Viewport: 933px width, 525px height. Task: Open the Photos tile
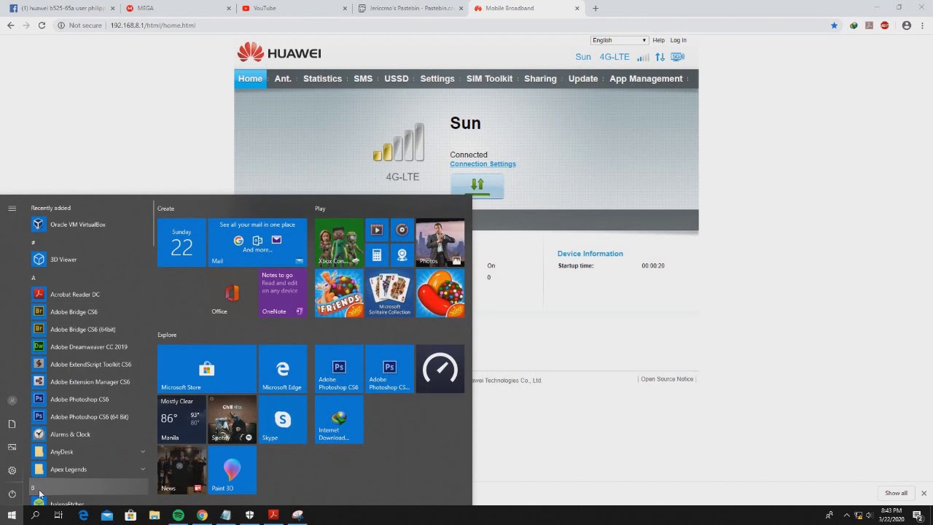click(440, 243)
